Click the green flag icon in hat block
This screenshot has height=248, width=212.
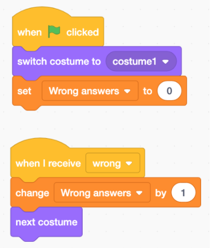pos(54,32)
